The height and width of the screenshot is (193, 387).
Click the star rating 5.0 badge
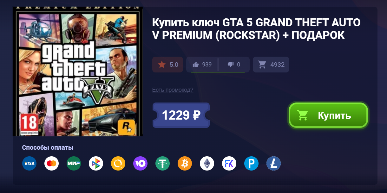(168, 65)
